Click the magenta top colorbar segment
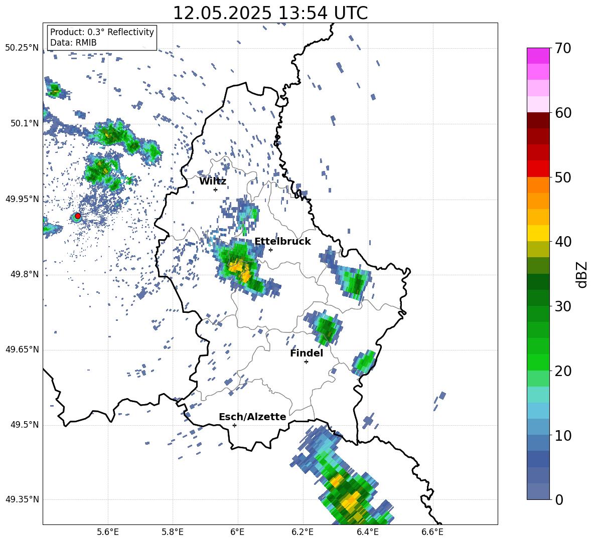The image size is (594, 542). click(x=538, y=56)
